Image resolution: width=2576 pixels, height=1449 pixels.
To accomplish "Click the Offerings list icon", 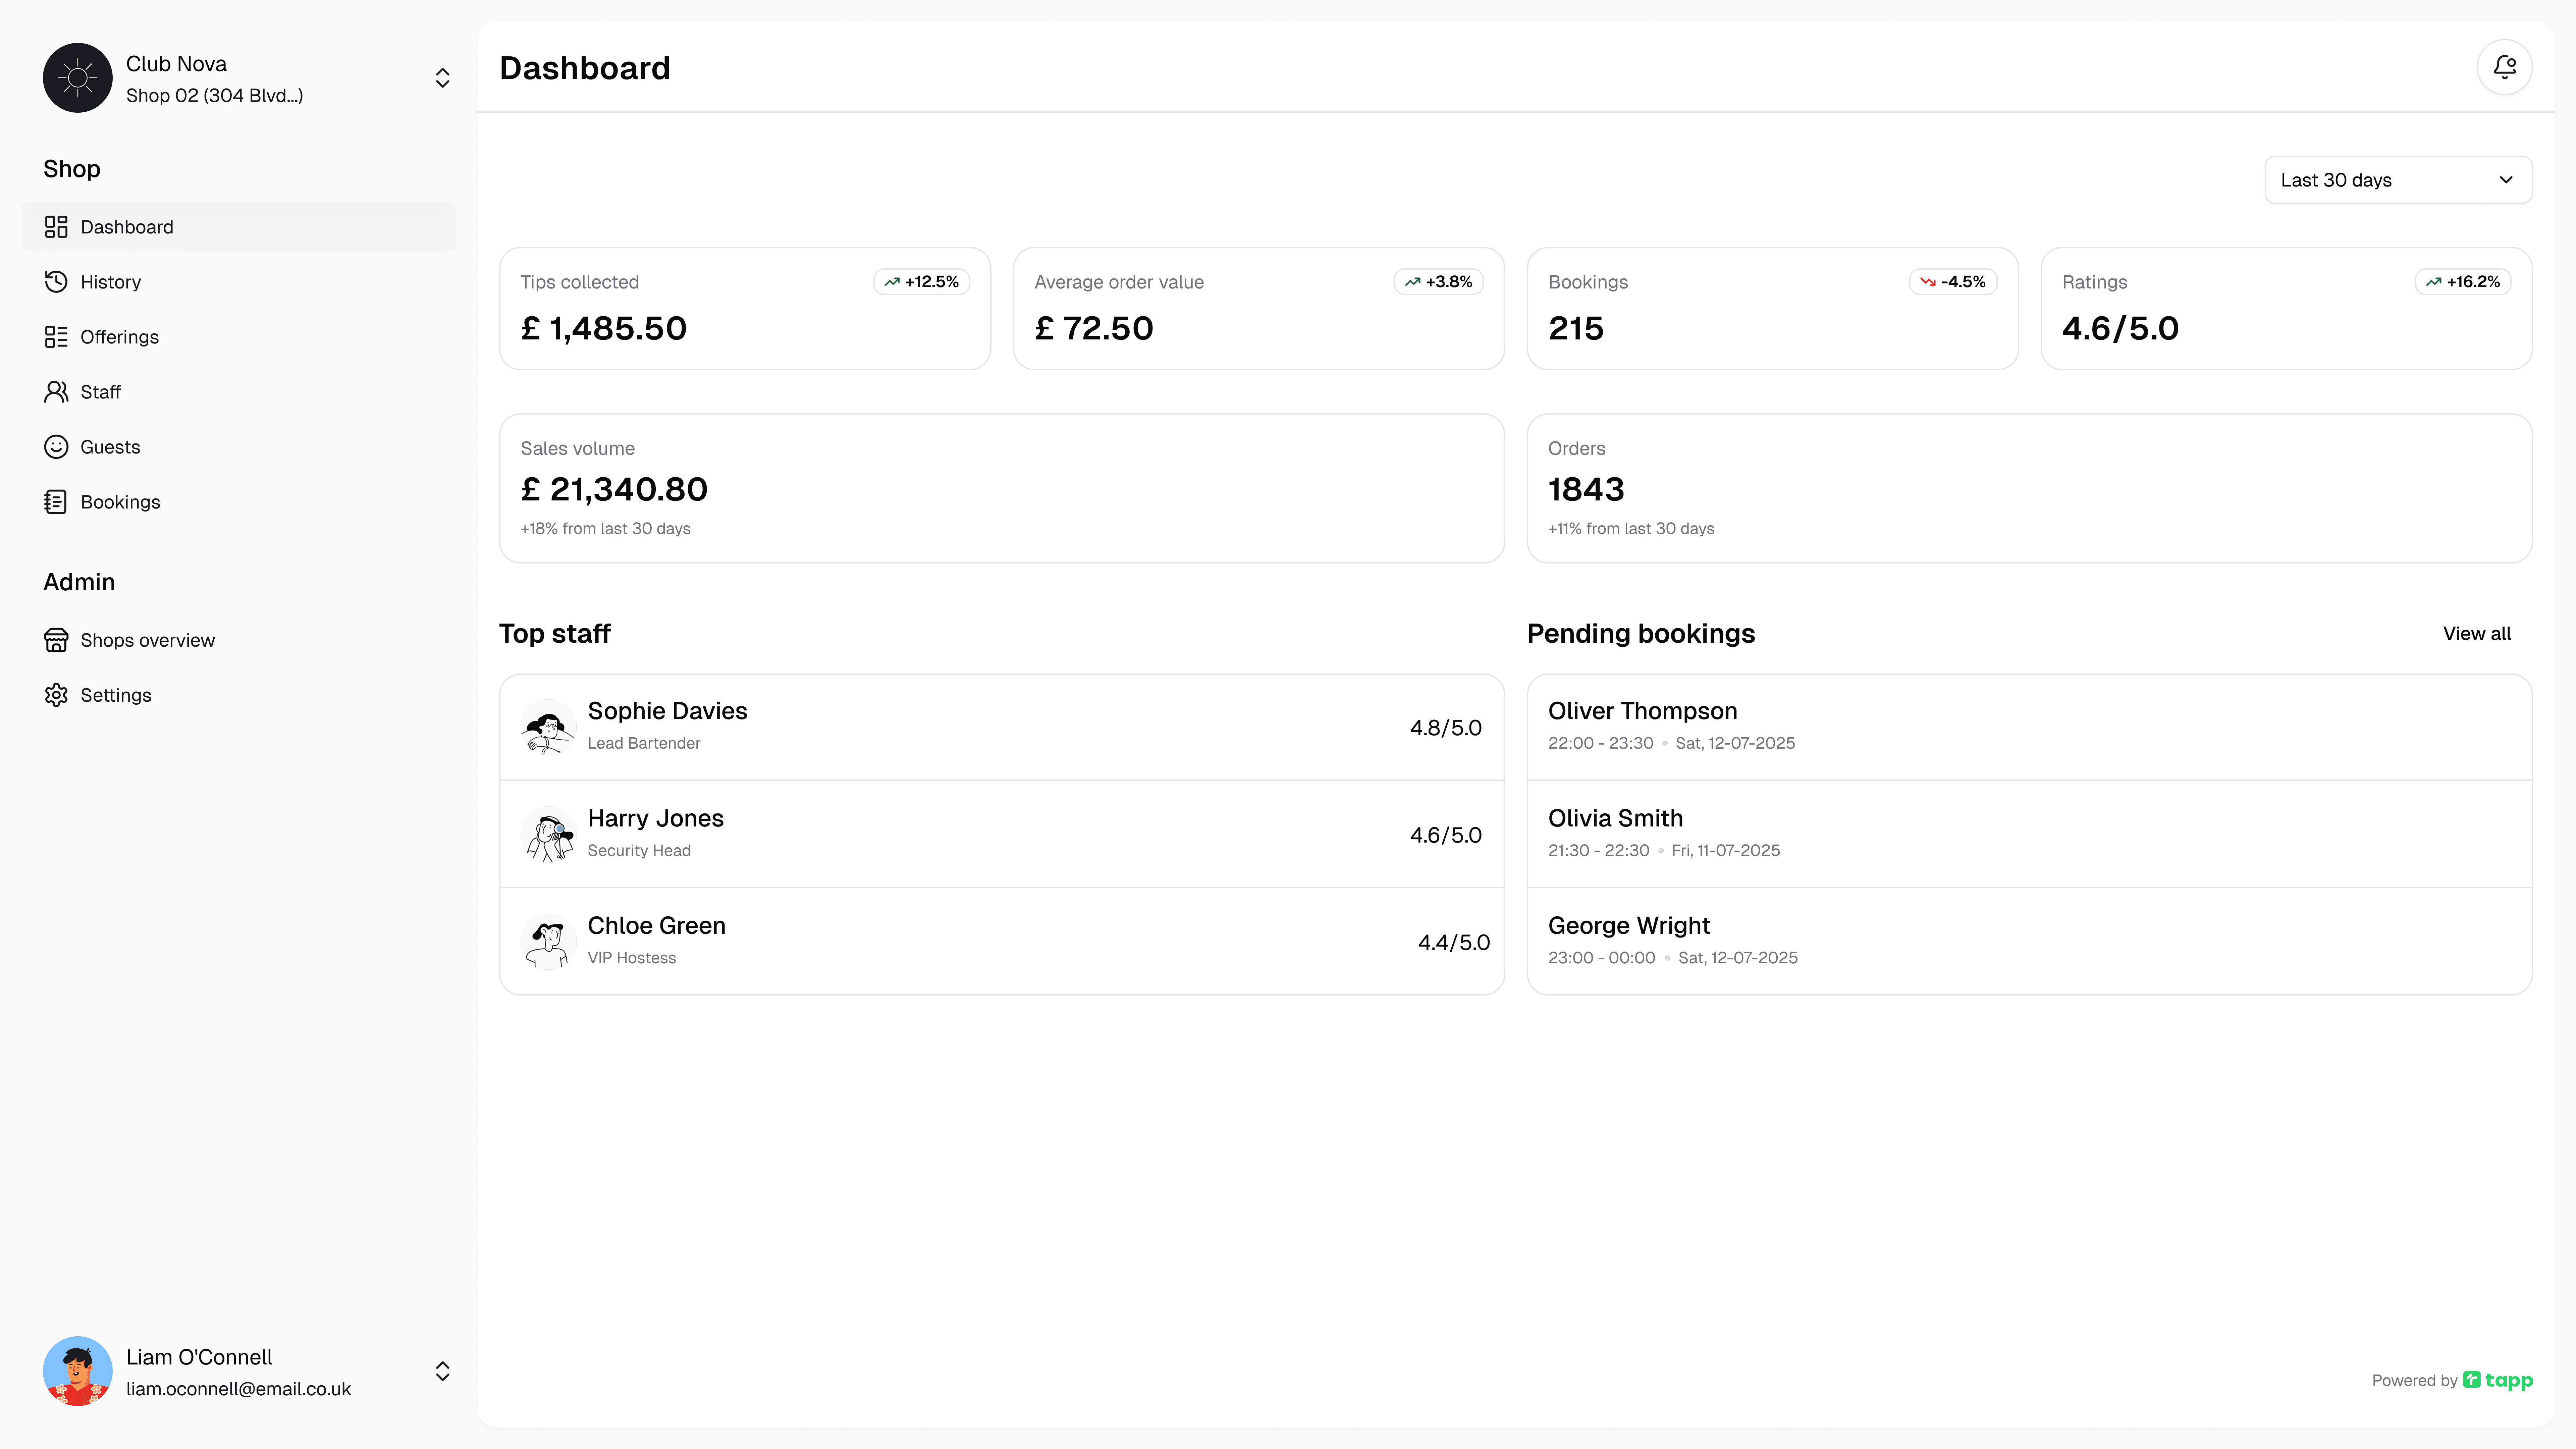I will (56, 337).
